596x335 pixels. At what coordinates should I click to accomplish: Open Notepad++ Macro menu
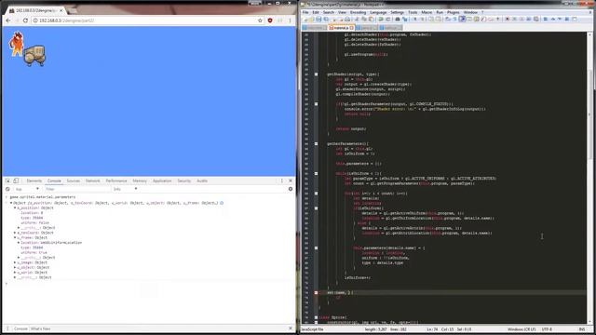point(427,12)
